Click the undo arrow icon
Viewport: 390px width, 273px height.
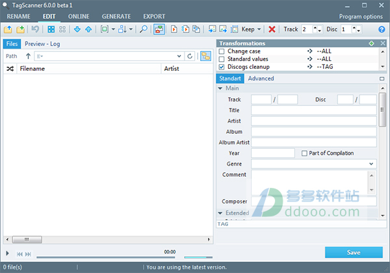[35, 29]
